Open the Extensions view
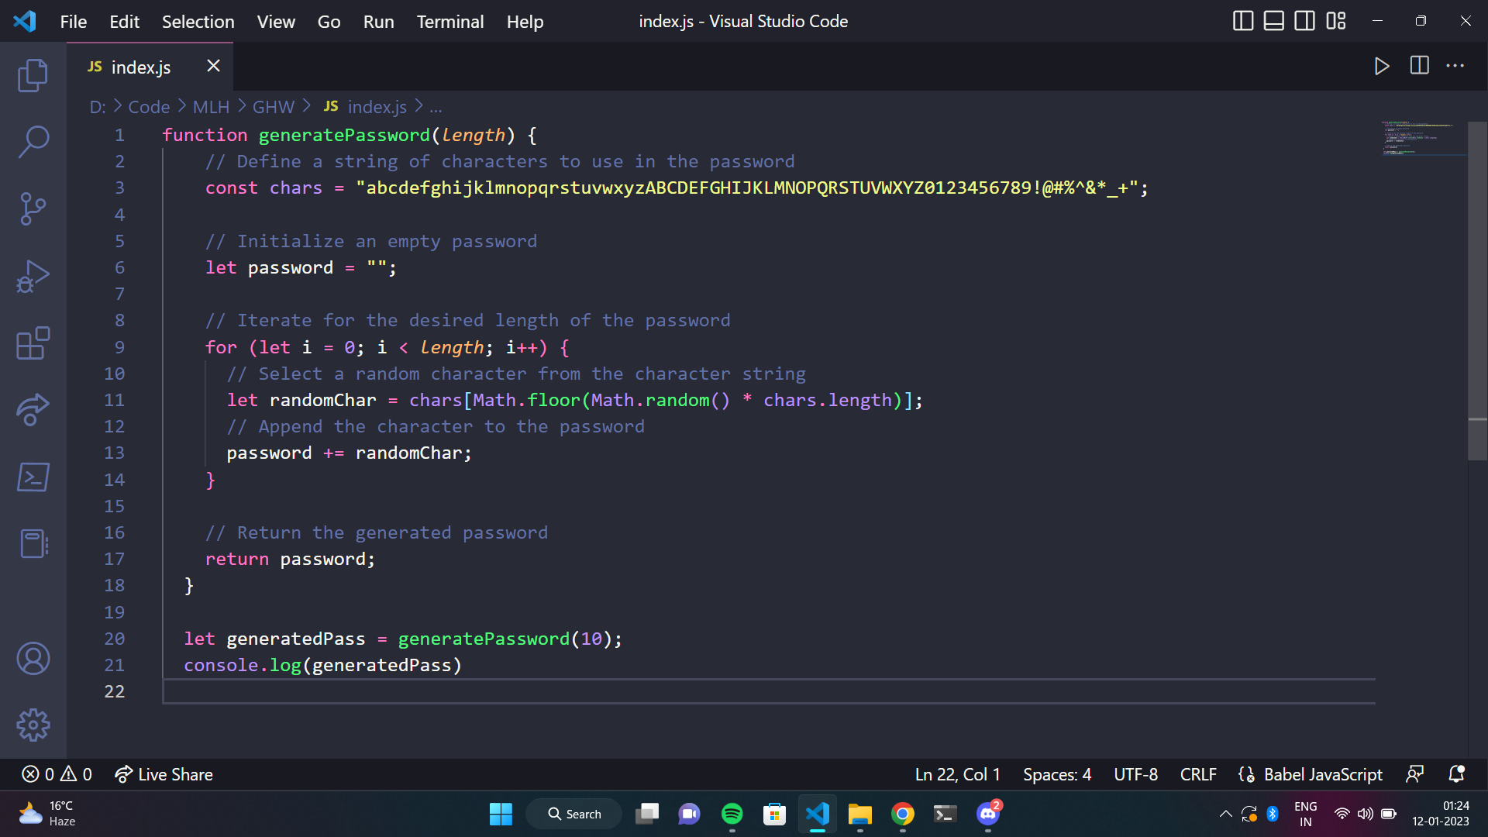1488x837 pixels. 33,343
